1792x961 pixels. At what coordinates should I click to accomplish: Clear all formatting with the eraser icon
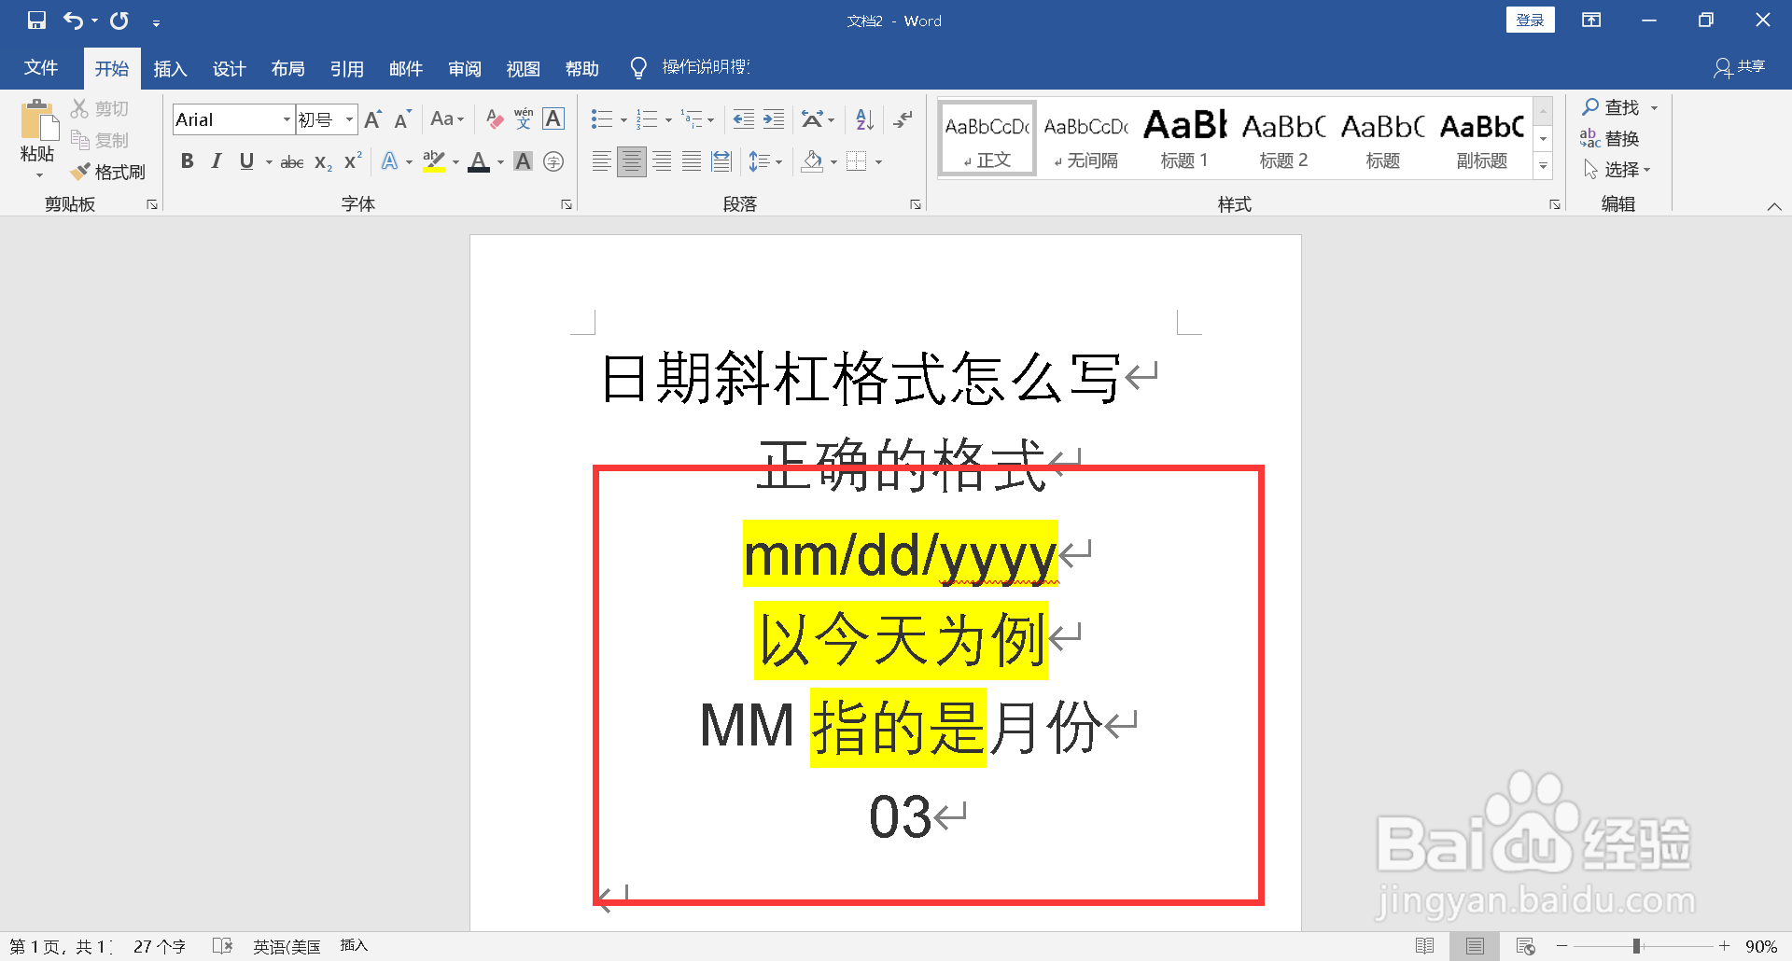pos(495,119)
